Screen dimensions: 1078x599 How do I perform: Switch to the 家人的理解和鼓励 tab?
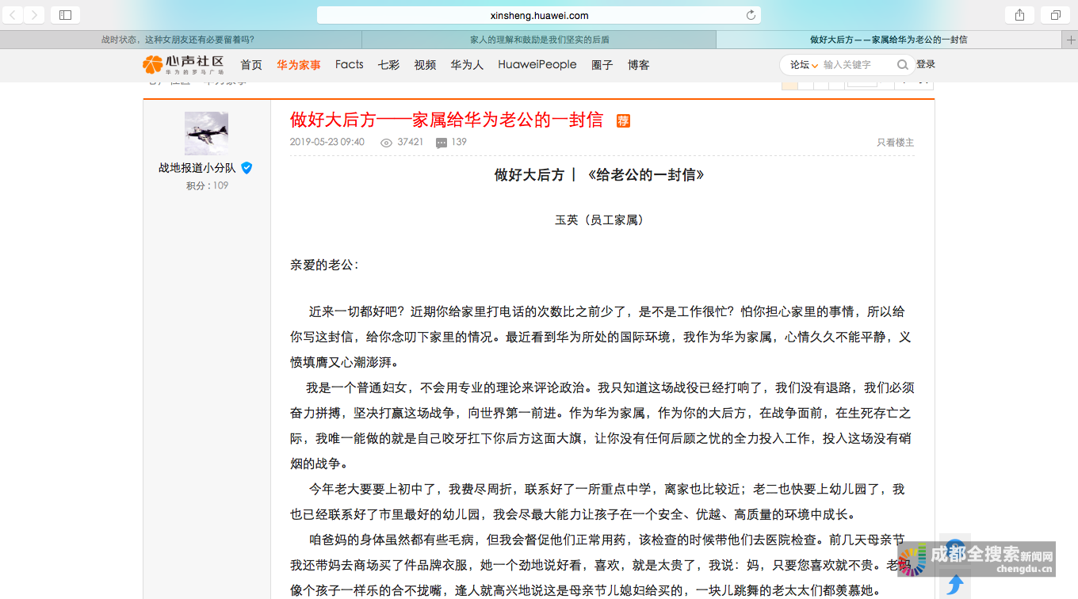point(539,40)
